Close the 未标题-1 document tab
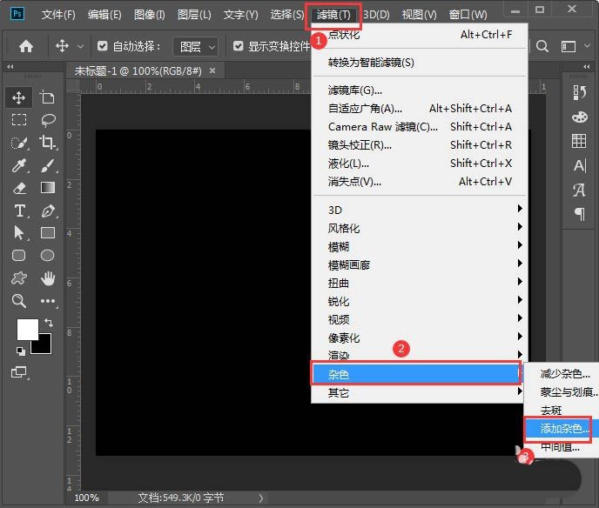 tap(212, 70)
